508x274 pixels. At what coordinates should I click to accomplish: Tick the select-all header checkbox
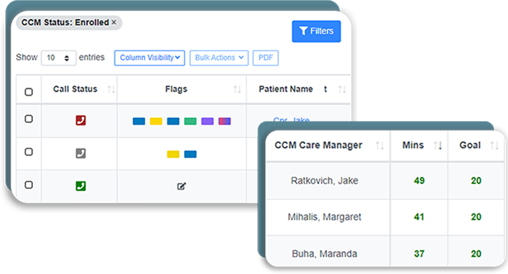pyautogui.click(x=29, y=92)
